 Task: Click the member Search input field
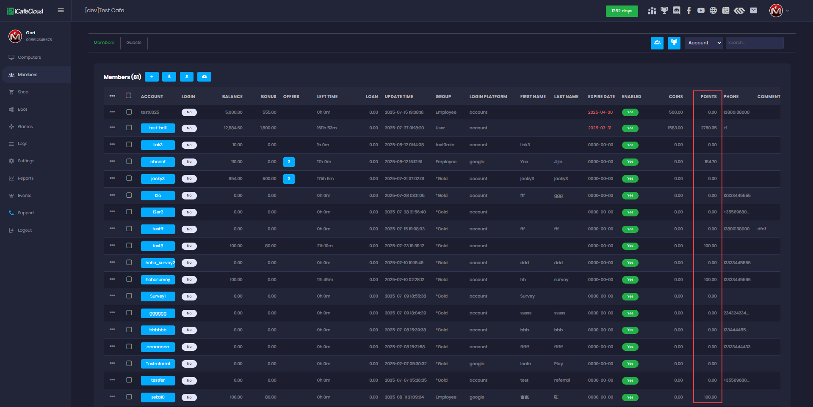[x=754, y=43]
